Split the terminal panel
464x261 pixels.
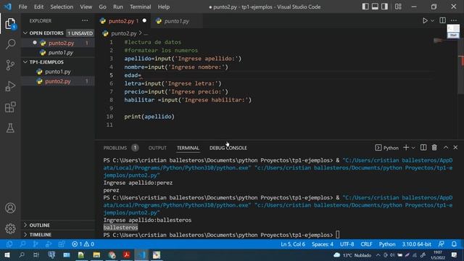pos(423,147)
